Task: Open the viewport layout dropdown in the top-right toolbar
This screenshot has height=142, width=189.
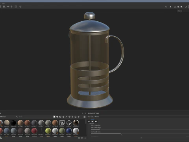Action: [x=175, y=7]
